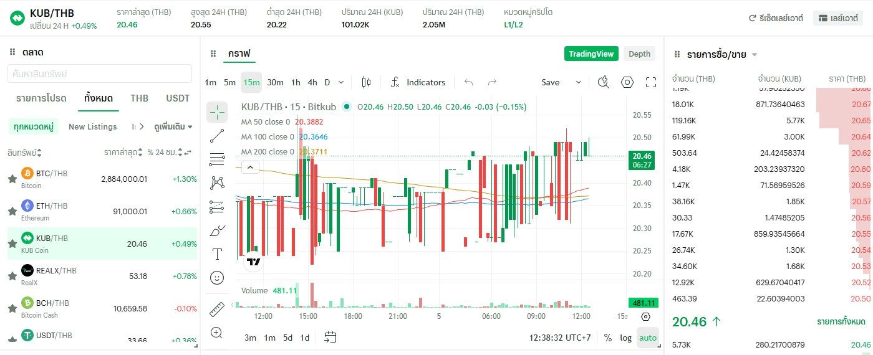Click the 12:38:32 UTC+7 timezone selector
873x355 pixels.
(560, 338)
